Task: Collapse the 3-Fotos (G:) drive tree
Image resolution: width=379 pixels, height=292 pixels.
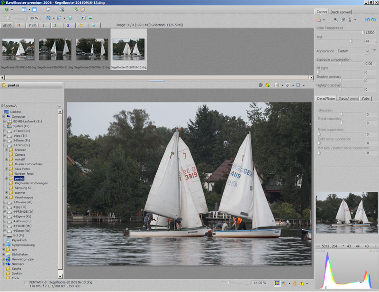Action: pos(4,145)
